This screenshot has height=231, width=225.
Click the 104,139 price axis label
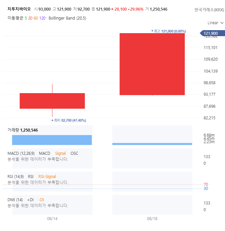point(210,71)
